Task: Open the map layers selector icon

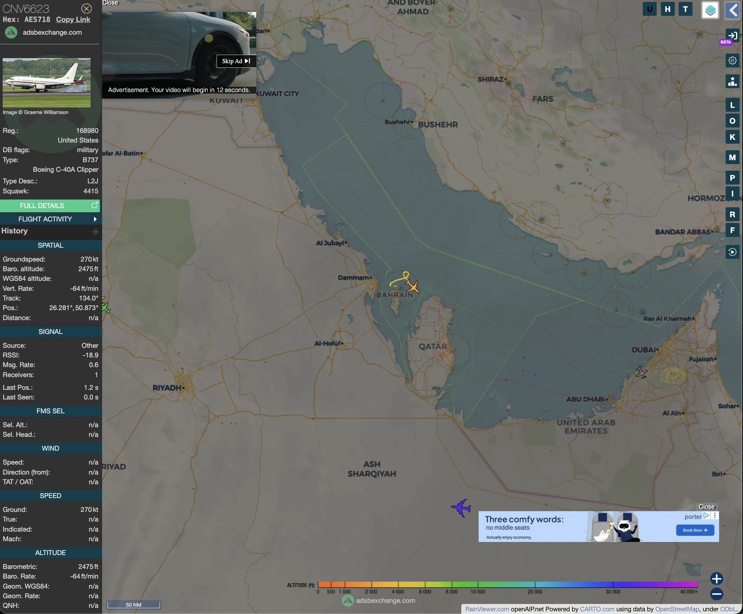Action: coord(710,10)
